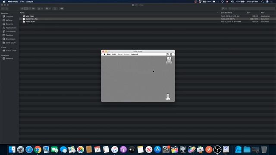Go forward in Finder window
Viewport: 276px width, 155px height.
tap(7, 9)
